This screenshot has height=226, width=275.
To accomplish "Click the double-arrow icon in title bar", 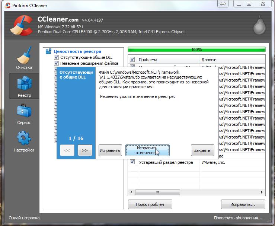I will (x=223, y=4).
